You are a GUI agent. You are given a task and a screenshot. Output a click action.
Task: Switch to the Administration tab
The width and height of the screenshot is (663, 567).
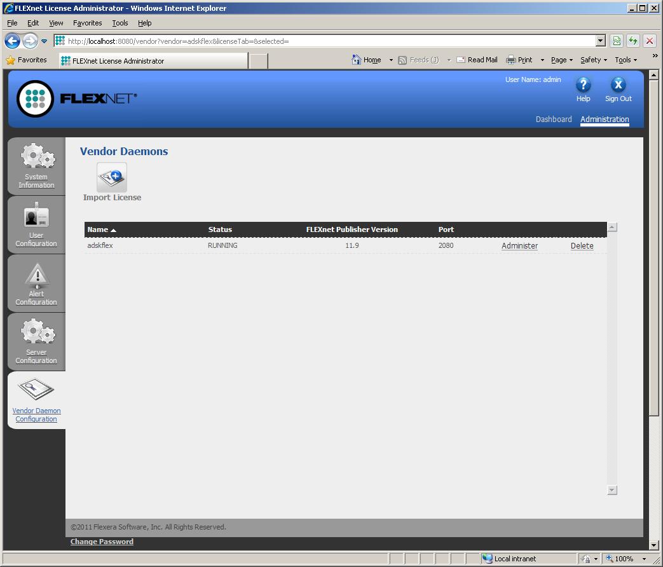coord(605,120)
